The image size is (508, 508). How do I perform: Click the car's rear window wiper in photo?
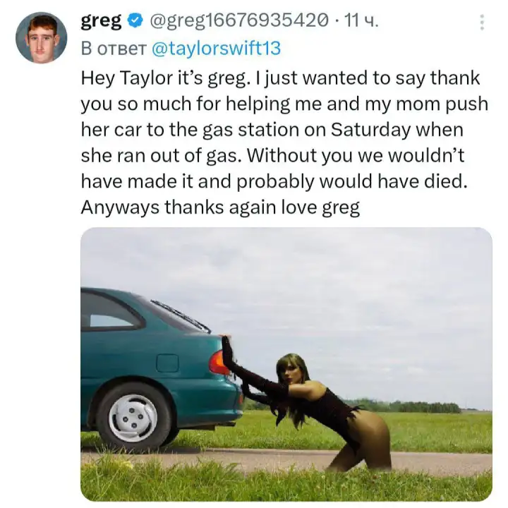180,314
